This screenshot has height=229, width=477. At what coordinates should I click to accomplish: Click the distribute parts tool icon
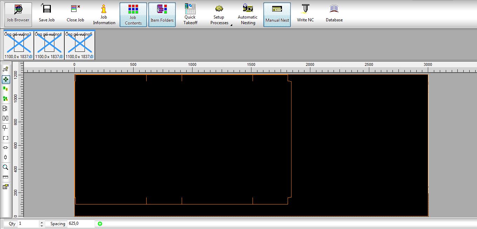pos(6,118)
